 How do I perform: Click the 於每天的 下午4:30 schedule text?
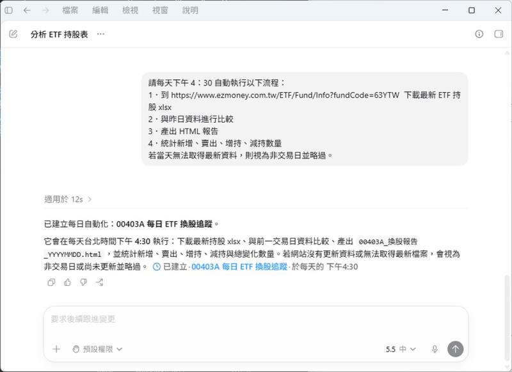[x=325, y=267]
